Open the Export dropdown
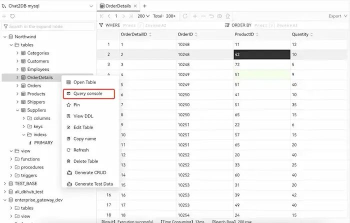This screenshot has width=350, height=223. [x=337, y=16]
